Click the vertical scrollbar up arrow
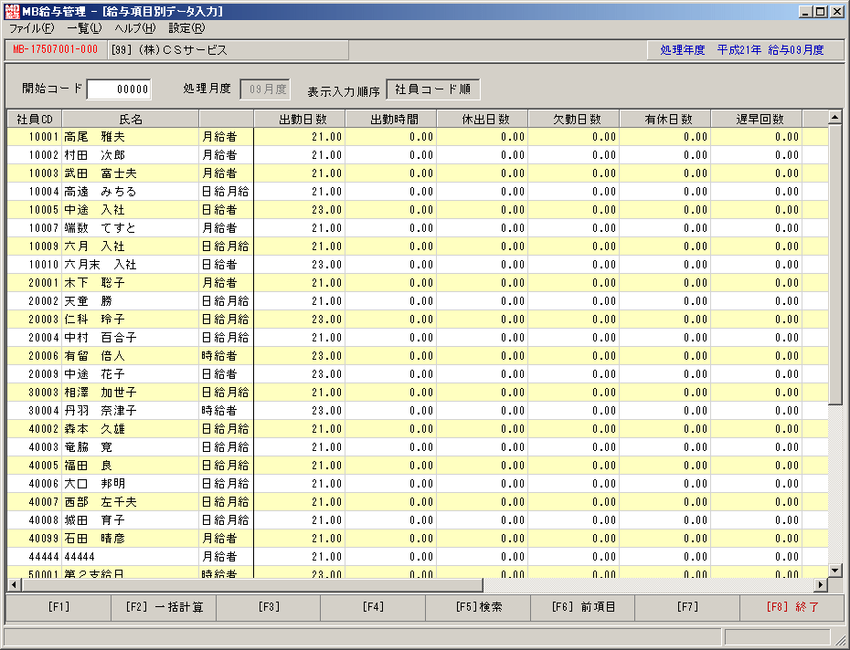 pyautogui.click(x=834, y=117)
